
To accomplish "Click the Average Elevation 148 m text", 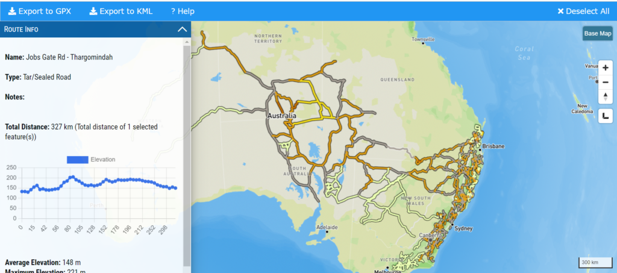I will click(43, 262).
